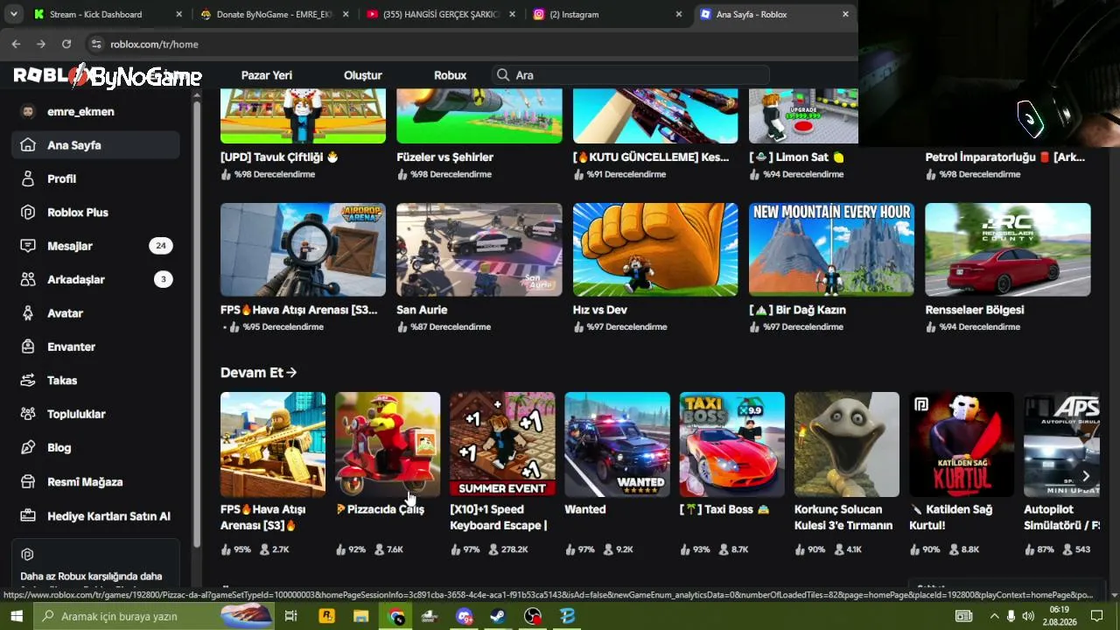Click the Takas trade icon
The width and height of the screenshot is (1120, 630).
(28, 381)
